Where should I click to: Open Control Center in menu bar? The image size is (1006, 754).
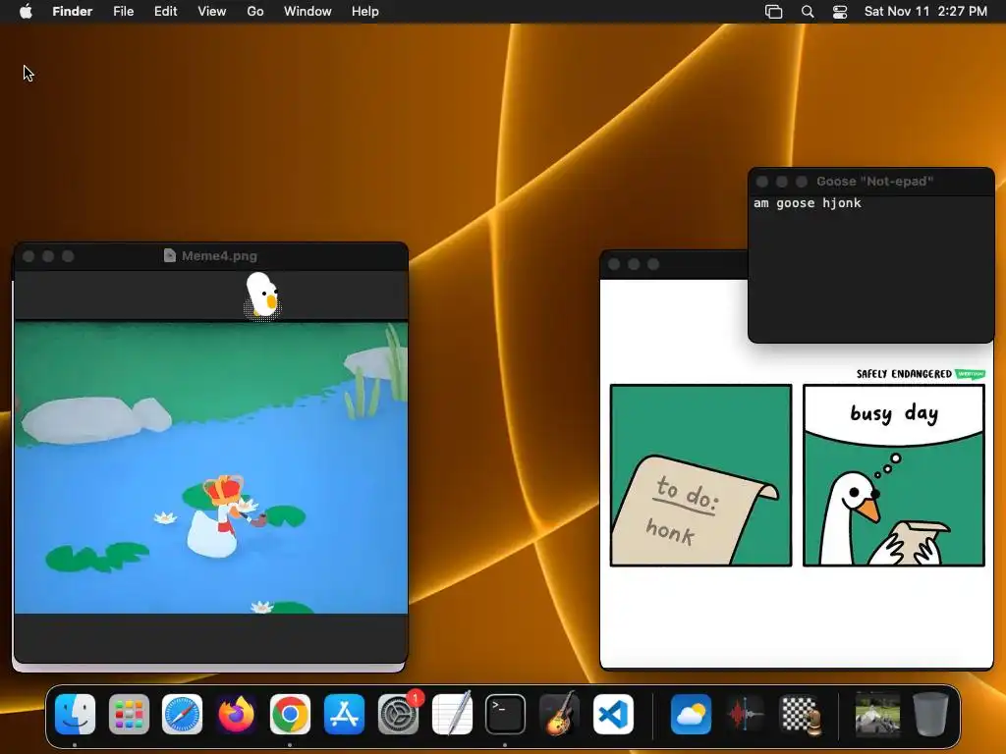840,12
